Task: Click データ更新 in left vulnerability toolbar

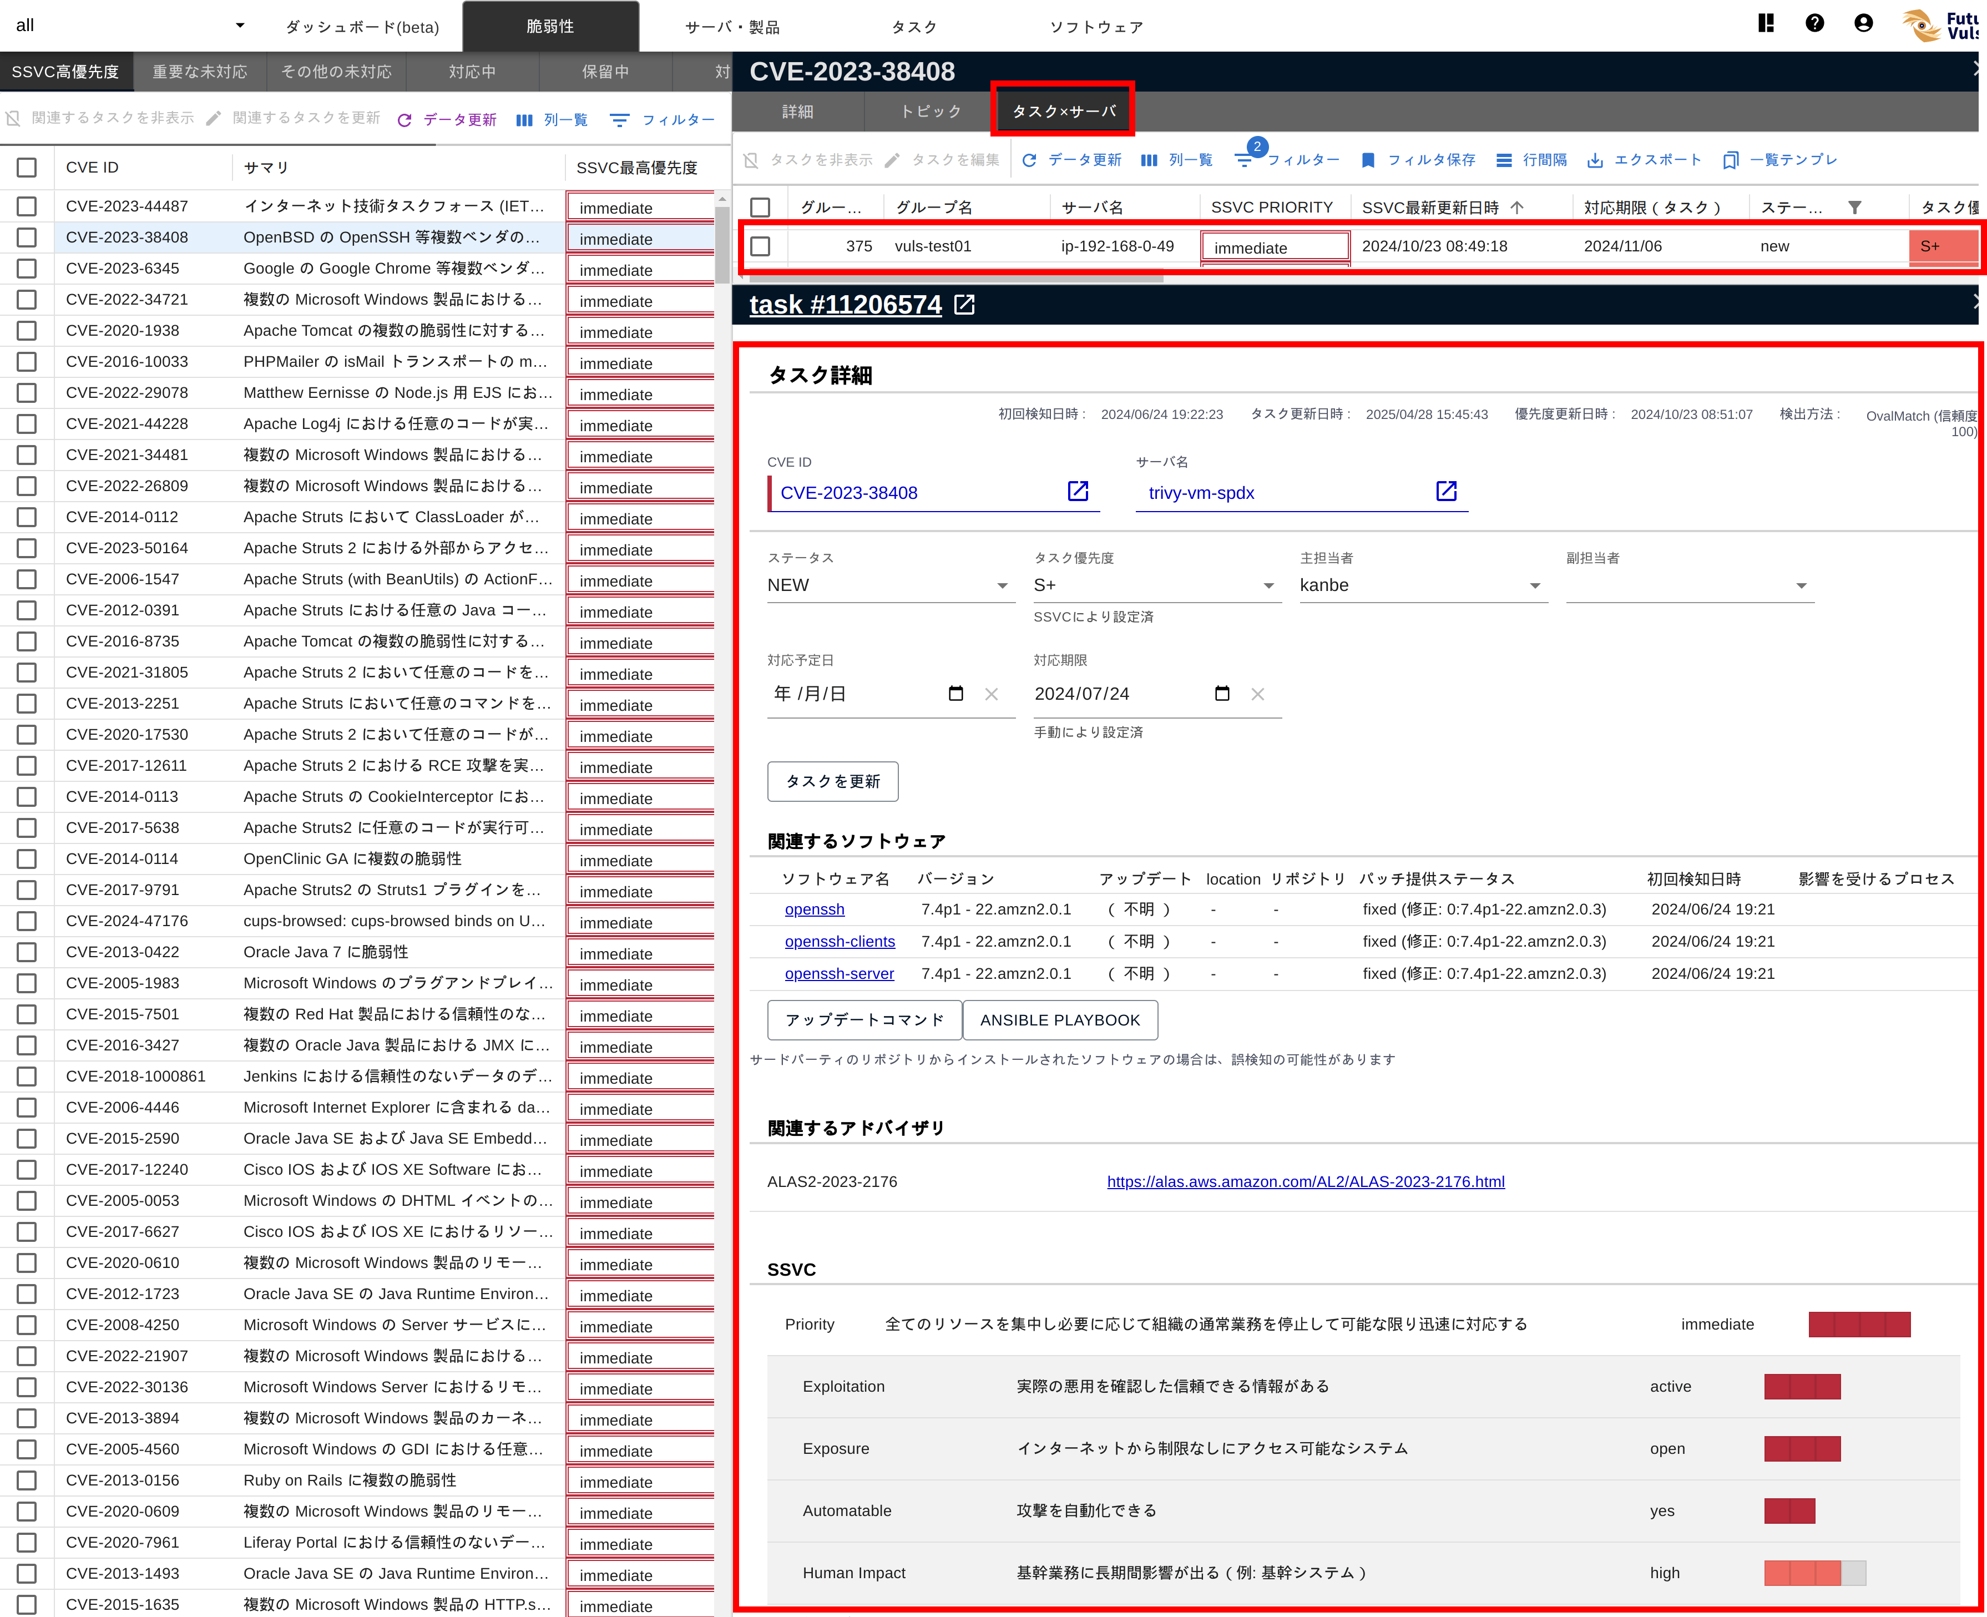Action: point(446,120)
